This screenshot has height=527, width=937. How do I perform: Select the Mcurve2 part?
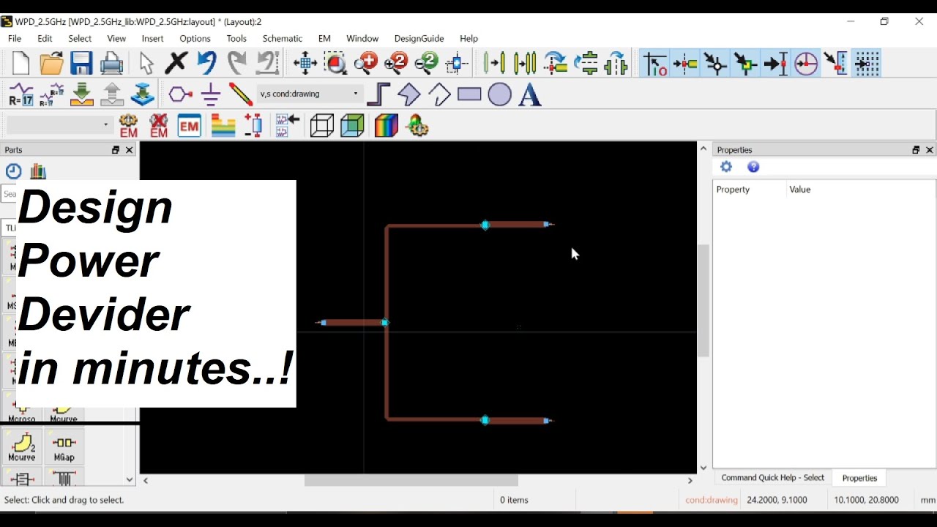22,447
